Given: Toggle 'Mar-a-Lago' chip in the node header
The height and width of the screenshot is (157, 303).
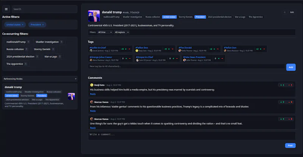Looking at the screenshot, I should tap(240, 17).
